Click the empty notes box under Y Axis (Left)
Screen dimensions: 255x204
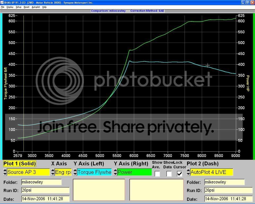click(99, 190)
